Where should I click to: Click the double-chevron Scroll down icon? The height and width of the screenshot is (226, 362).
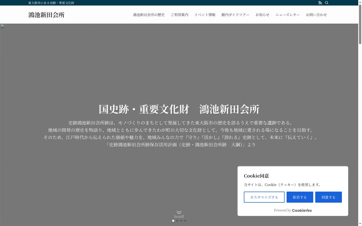click(179, 212)
